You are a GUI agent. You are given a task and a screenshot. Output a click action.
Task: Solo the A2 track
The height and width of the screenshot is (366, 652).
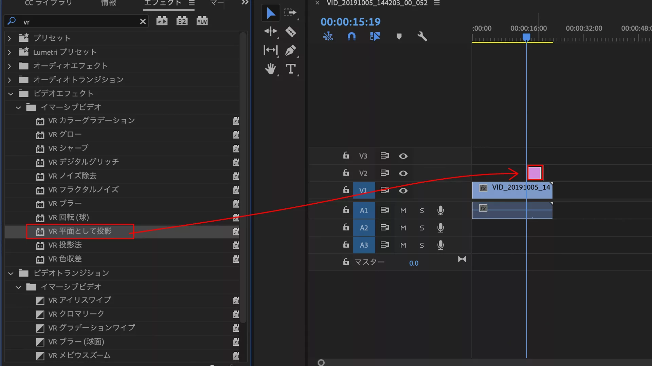(x=422, y=228)
